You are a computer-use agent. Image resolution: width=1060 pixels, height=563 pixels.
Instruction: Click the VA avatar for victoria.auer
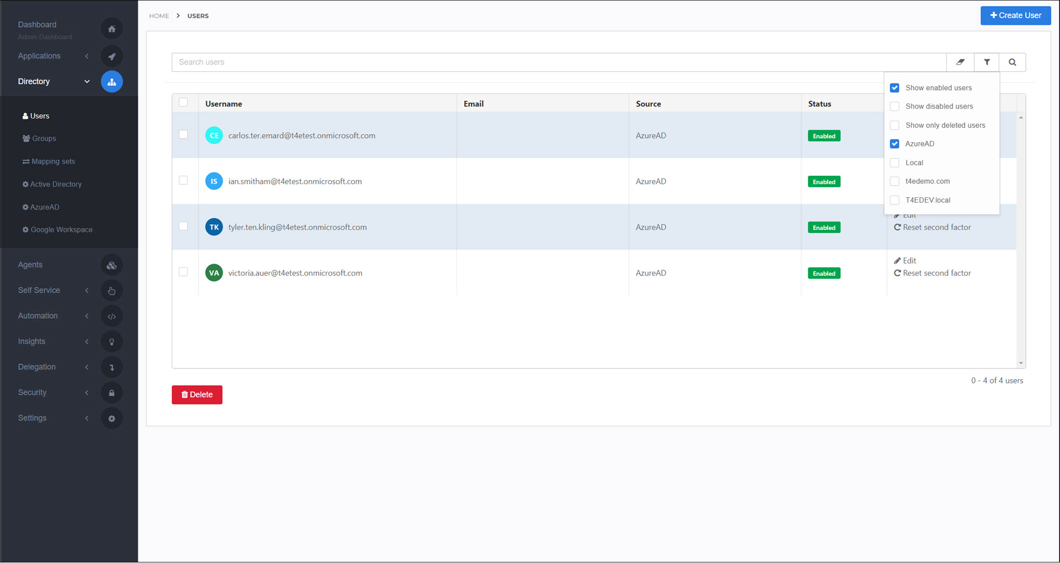214,273
